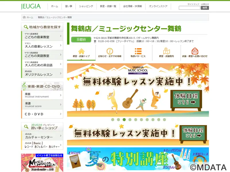
Task: Expand the カルチャーセンター arrow
Action: [61, 136]
